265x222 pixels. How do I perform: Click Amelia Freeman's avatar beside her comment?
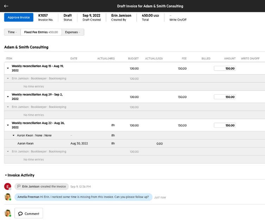point(8,197)
